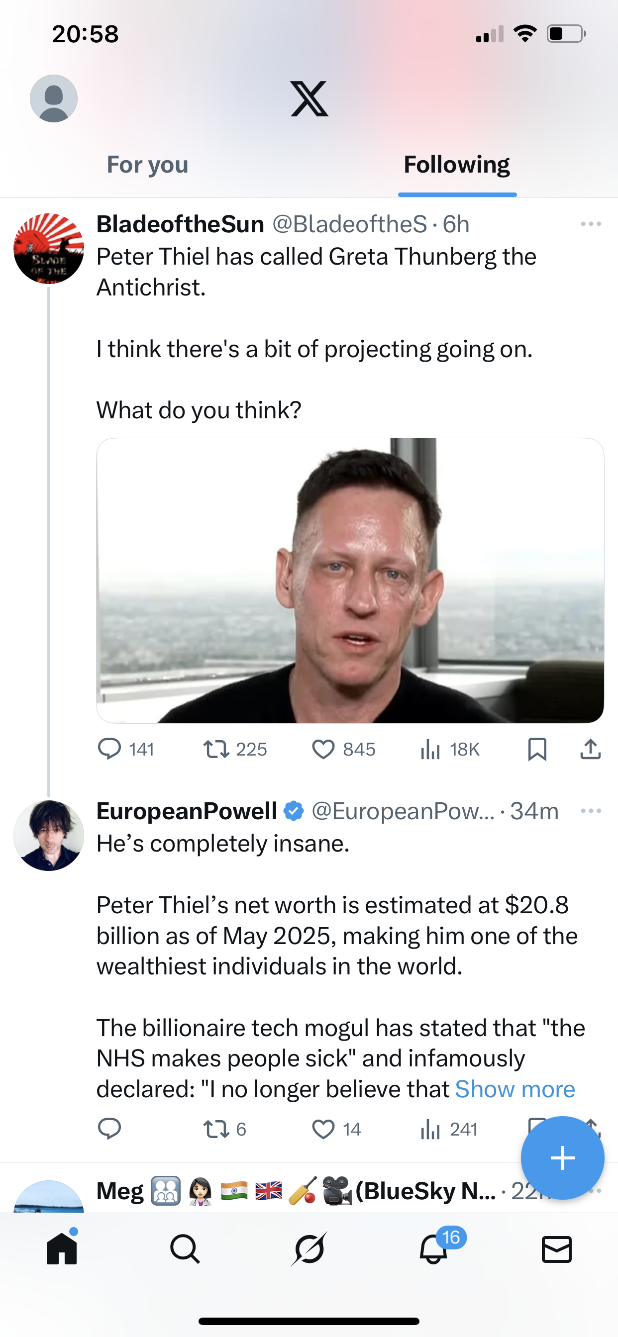Open the BladeoftheSun profile name link

tap(180, 224)
